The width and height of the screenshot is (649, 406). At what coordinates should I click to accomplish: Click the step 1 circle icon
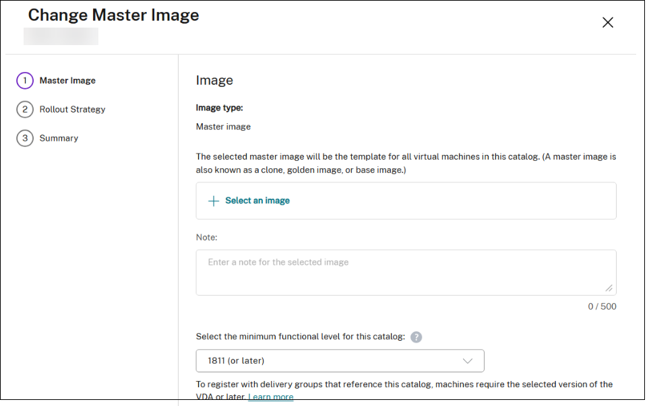[x=25, y=81]
